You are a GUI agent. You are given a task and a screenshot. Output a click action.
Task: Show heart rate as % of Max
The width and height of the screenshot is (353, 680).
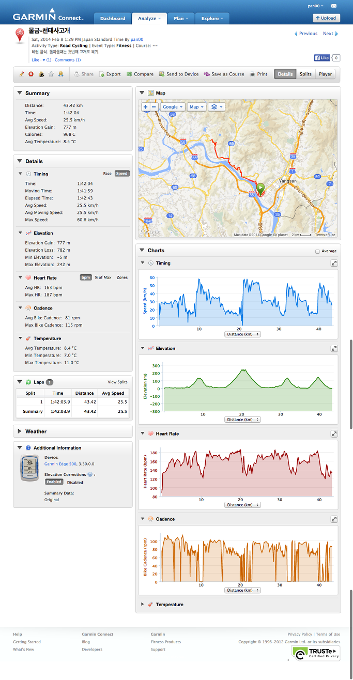(103, 277)
